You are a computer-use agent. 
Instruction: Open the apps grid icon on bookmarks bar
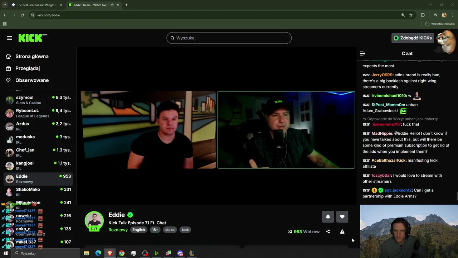point(5,24)
